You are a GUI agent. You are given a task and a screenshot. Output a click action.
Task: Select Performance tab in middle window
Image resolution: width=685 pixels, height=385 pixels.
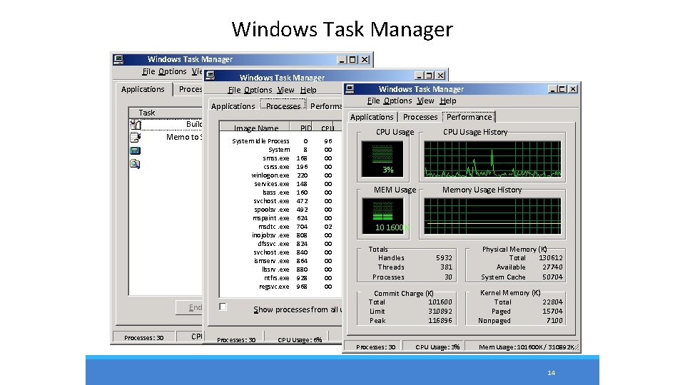click(325, 106)
